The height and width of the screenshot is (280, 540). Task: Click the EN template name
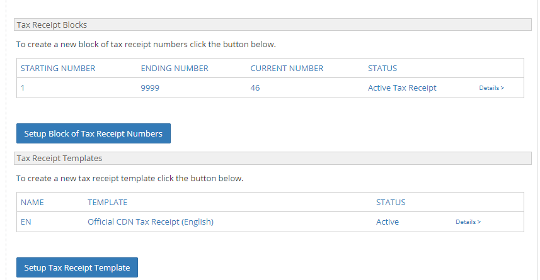click(26, 222)
